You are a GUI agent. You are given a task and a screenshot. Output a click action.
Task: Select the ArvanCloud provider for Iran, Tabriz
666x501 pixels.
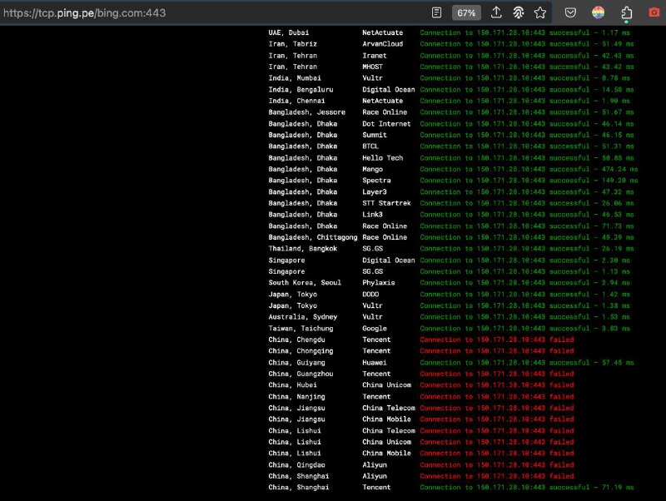[x=382, y=43]
